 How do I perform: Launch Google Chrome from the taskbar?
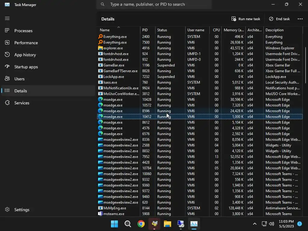141,224
